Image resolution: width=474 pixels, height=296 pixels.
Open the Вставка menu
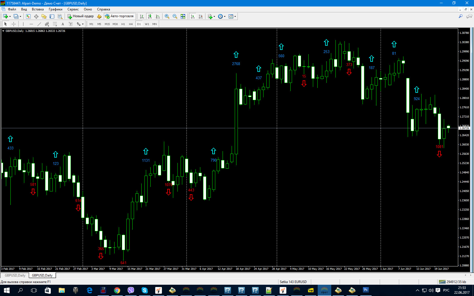click(x=38, y=9)
